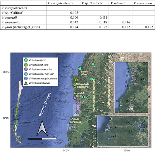This screenshot has width=155, height=153.
Task: Click 0.122 in the V. araucanius column
Action: [x=149, y=27]
